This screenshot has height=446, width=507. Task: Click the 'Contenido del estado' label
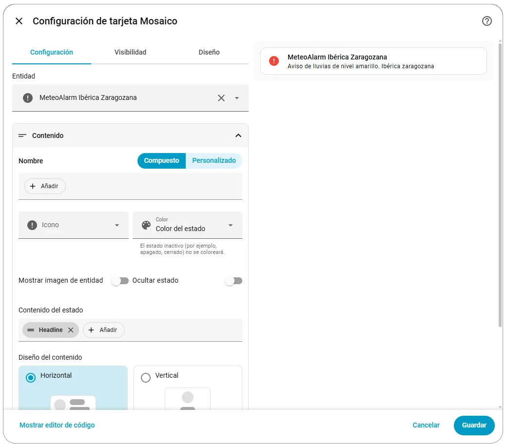[x=51, y=310]
